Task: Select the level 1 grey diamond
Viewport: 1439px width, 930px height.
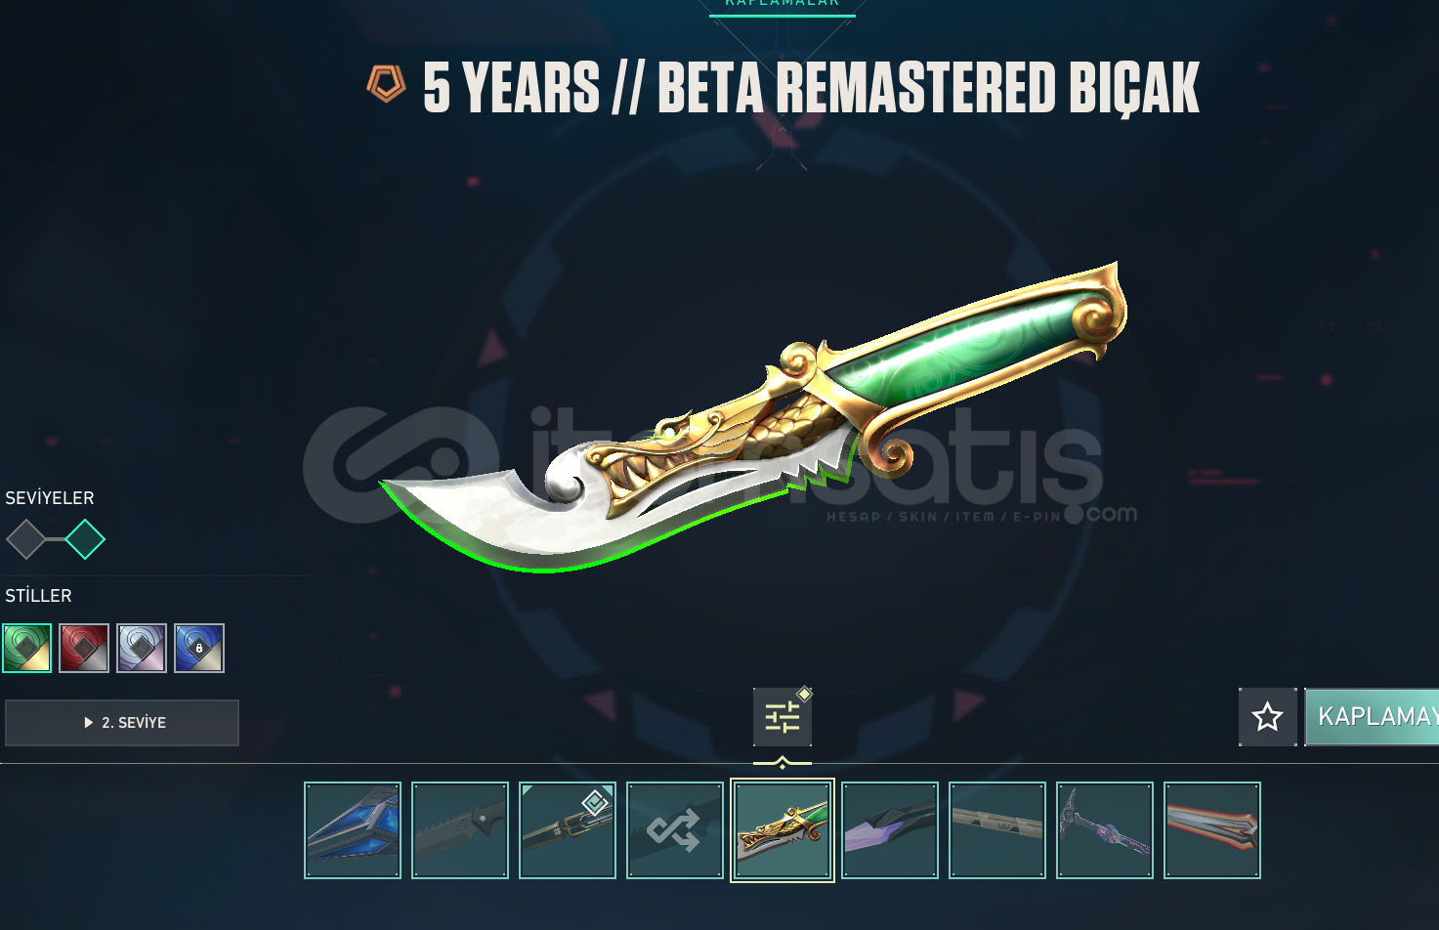Action: (x=26, y=539)
